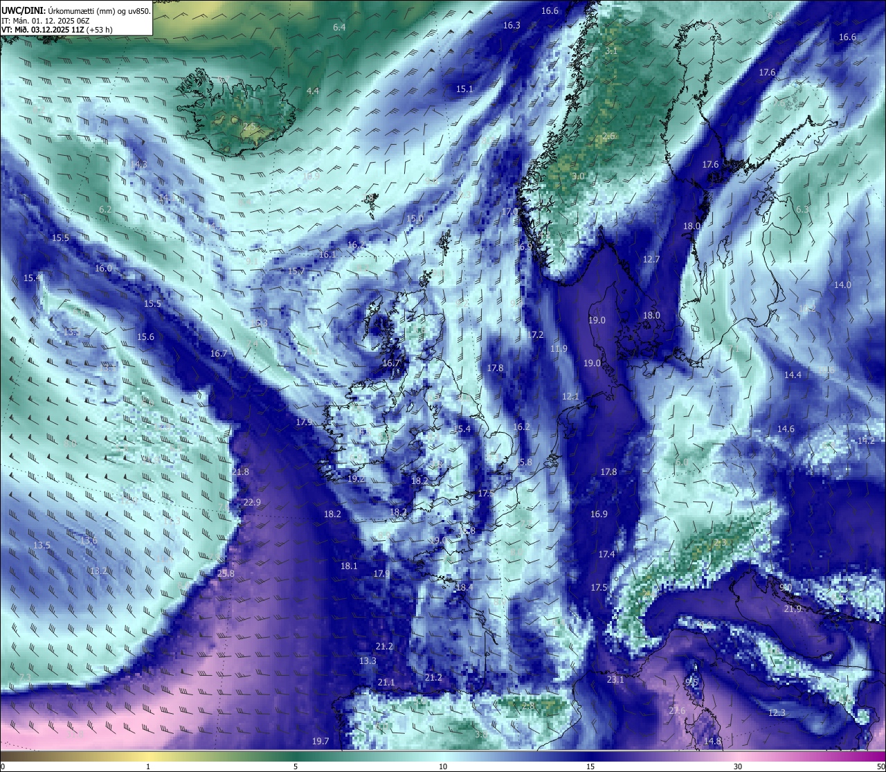The height and width of the screenshot is (772, 886).
Task: Click the 18.4 value label over France
Action: [x=464, y=587]
